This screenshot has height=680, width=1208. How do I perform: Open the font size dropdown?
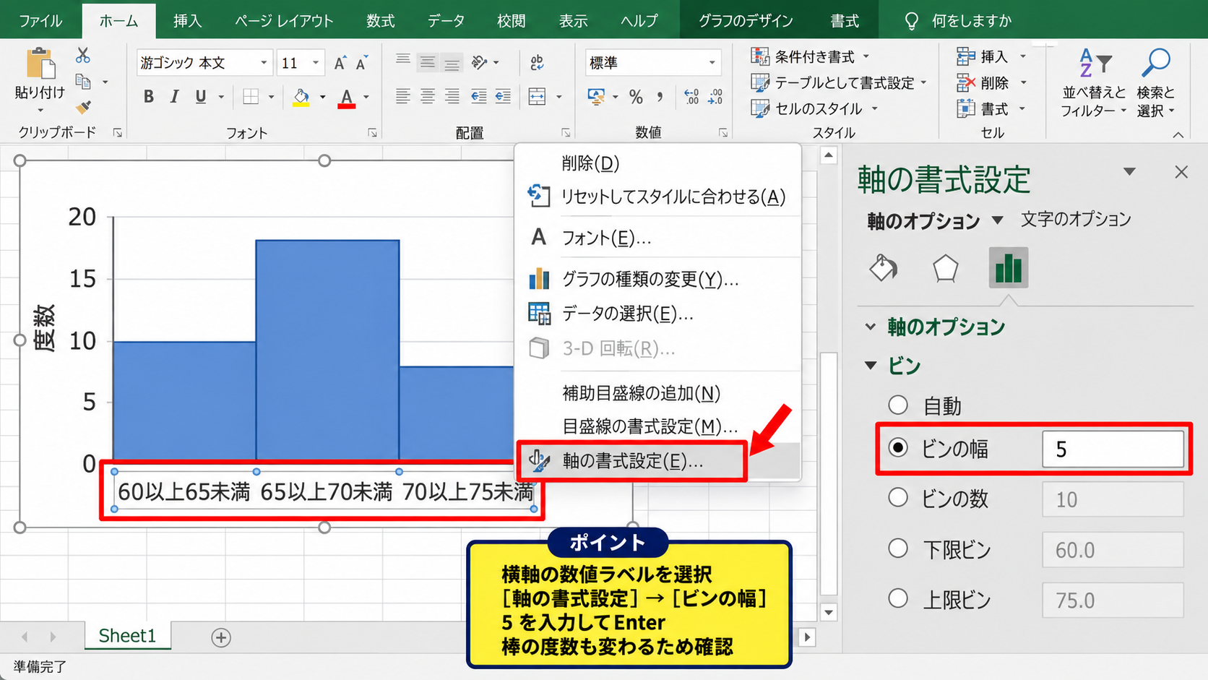pyautogui.click(x=316, y=64)
